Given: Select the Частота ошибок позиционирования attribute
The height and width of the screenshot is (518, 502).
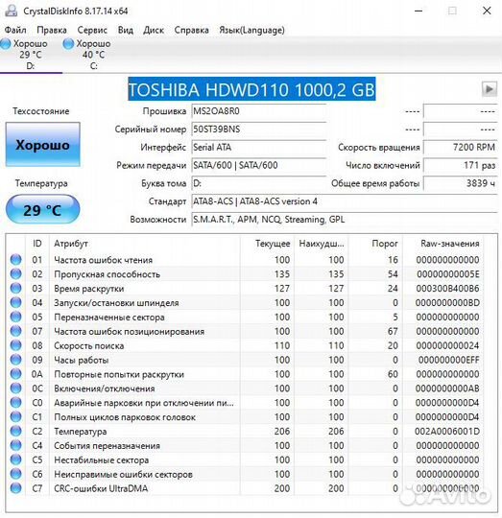Looking at the screenshot, I should tap(129, 331).
